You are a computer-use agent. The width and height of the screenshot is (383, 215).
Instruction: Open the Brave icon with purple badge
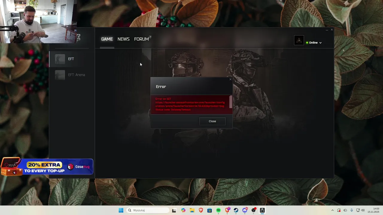227,210
